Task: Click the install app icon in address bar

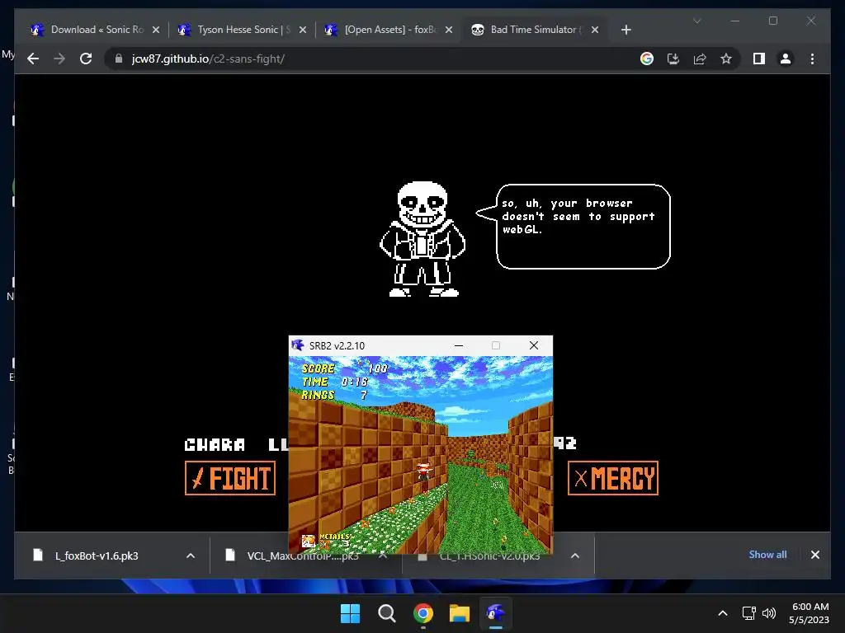Action: [673, 59]
